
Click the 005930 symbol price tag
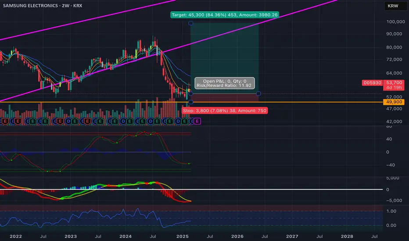(x=372, y=82)
